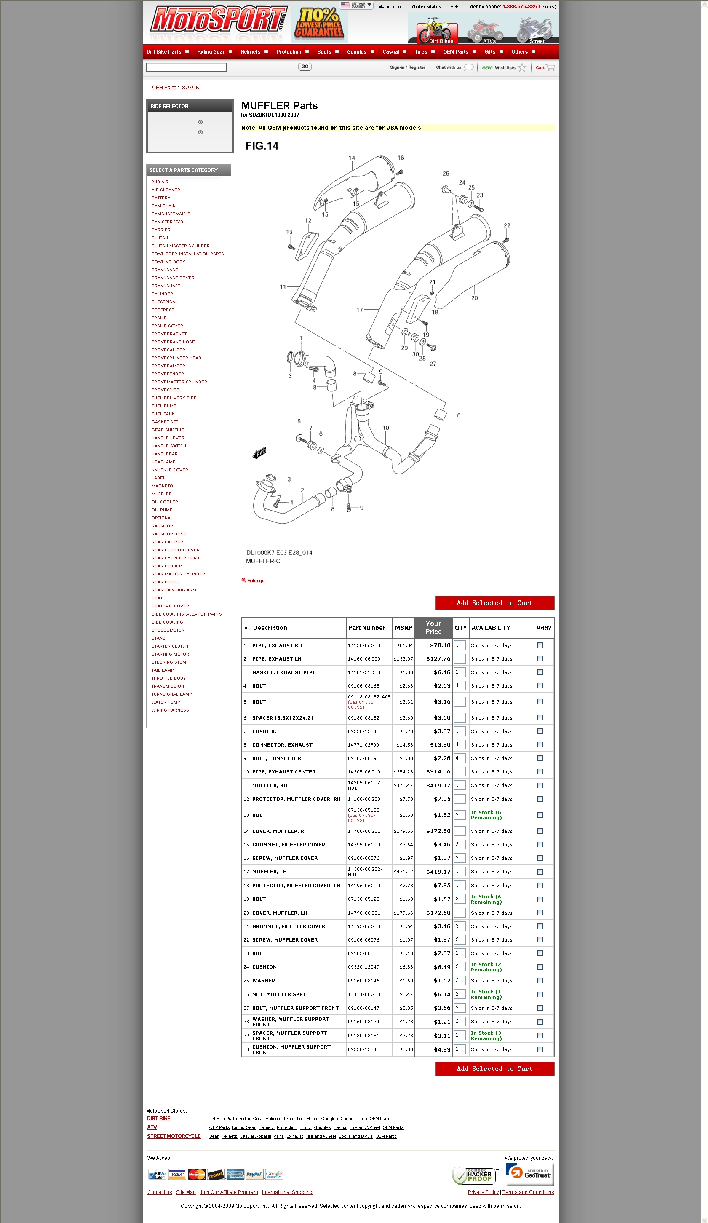Click the chat bubble icon
Viewport: 708px width, 1223px height.
[469, 67]
